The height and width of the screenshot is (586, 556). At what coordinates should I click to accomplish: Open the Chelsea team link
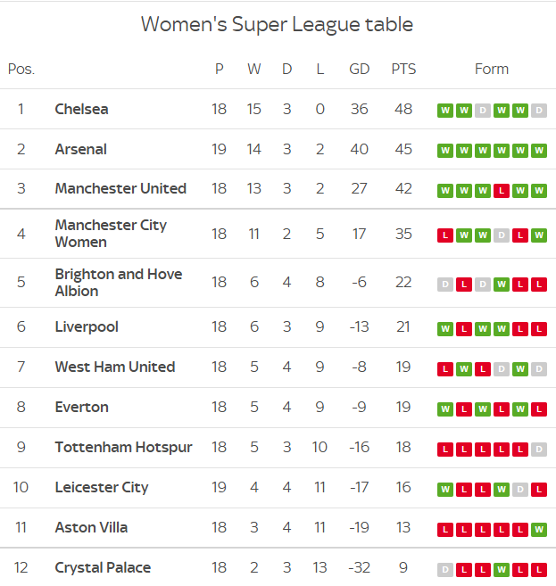pyautogui.click(x=81, y=109)
